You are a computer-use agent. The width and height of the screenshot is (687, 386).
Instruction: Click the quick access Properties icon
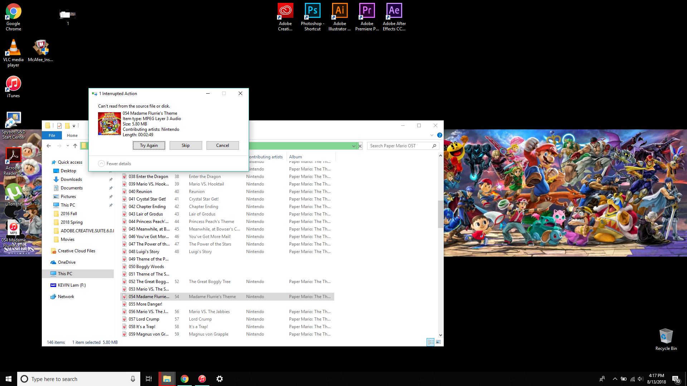point(59,125)
